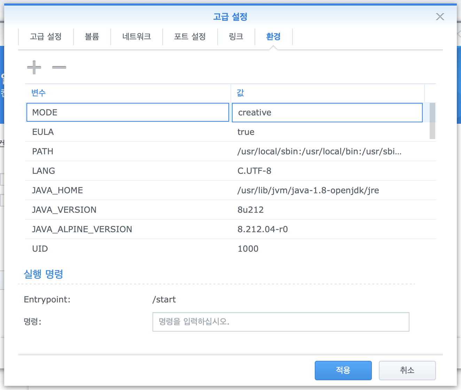Close the advanced settings dialog

[440, 17]
